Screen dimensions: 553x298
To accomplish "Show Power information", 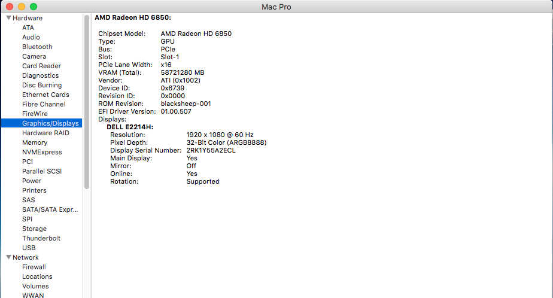I will point(32,181).
